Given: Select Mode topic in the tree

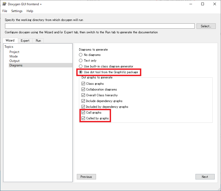Looking at the screenshot, I should [14, 56].
